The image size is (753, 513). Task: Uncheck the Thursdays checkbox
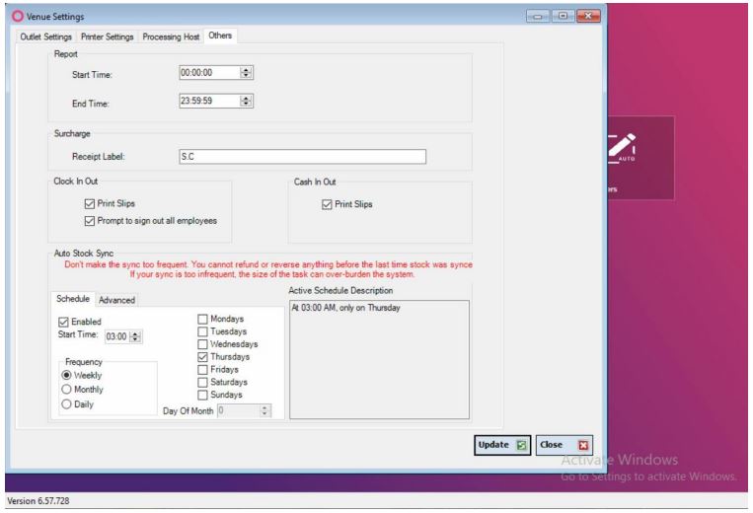point(203,357)
